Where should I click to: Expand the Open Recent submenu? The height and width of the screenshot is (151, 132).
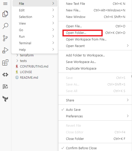pyautogui.click(x=95, y=46)
